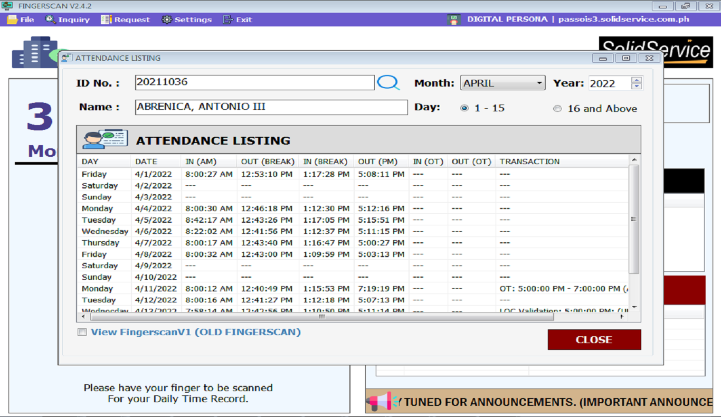Open the Request menu

pos(126,20)
